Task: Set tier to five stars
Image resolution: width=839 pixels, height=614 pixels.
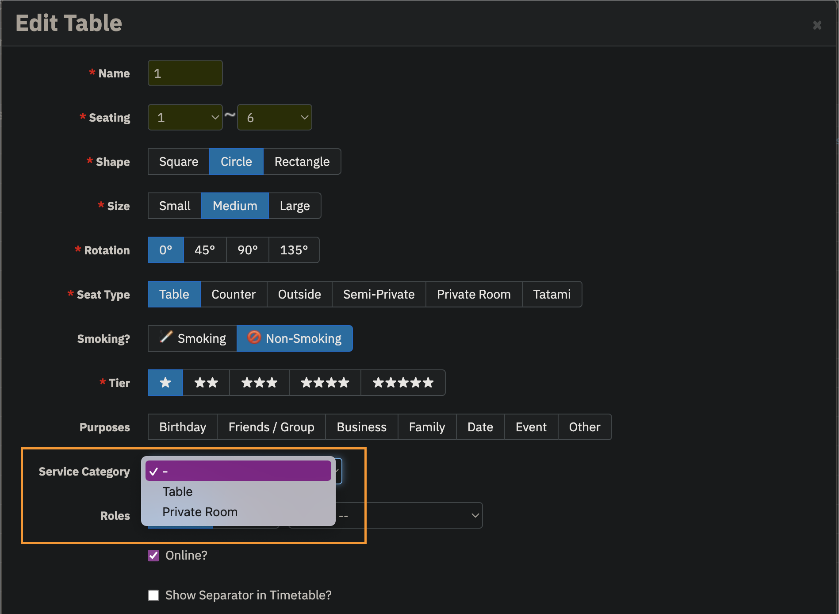Action: click(403, 383)
